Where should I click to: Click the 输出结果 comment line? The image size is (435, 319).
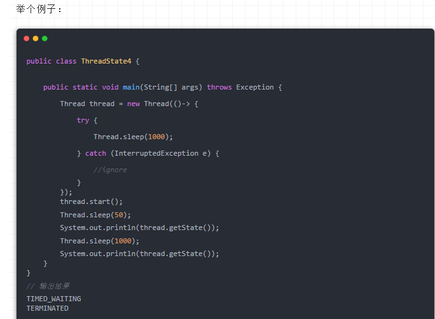coord(48,286)
